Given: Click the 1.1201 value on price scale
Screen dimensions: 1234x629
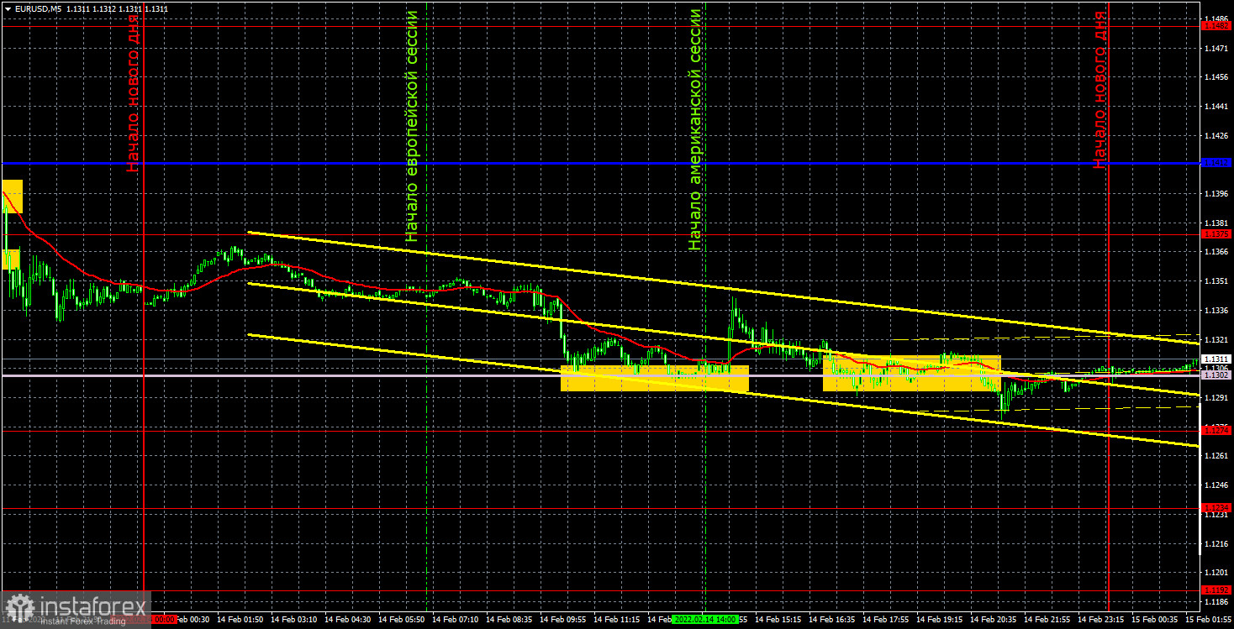Looking at the screenshot, I should point(1216,573).
